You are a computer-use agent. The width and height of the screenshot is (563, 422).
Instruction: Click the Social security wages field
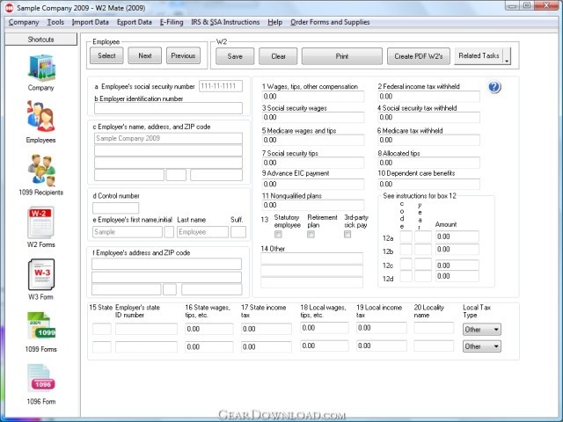[x=313, y=117]
